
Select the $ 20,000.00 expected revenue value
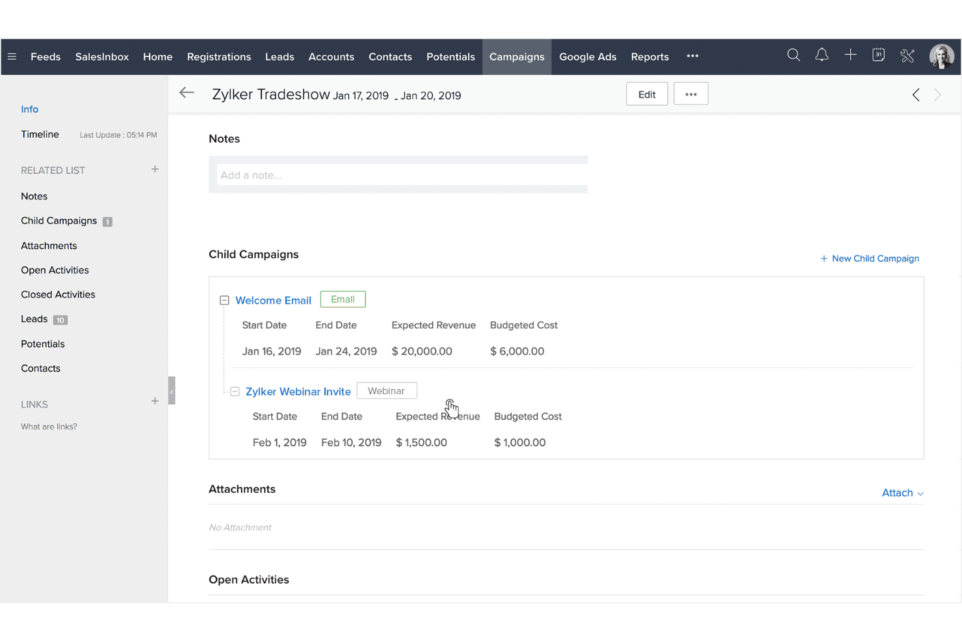(422, 351)
